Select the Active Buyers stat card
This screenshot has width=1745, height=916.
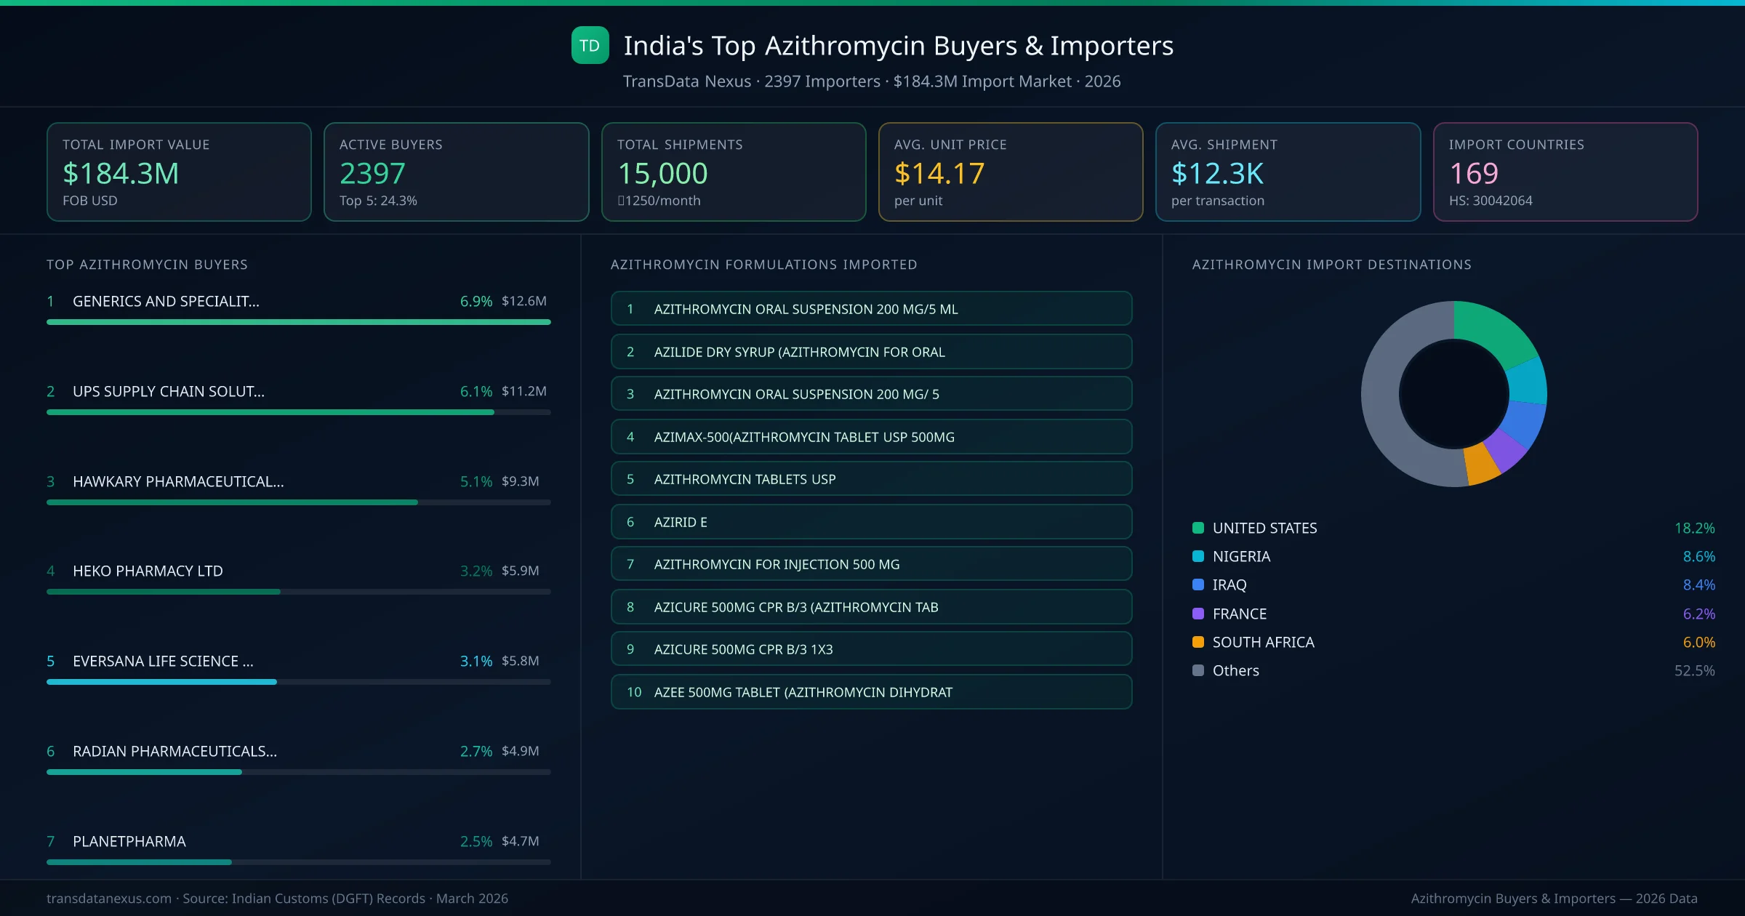456,172
